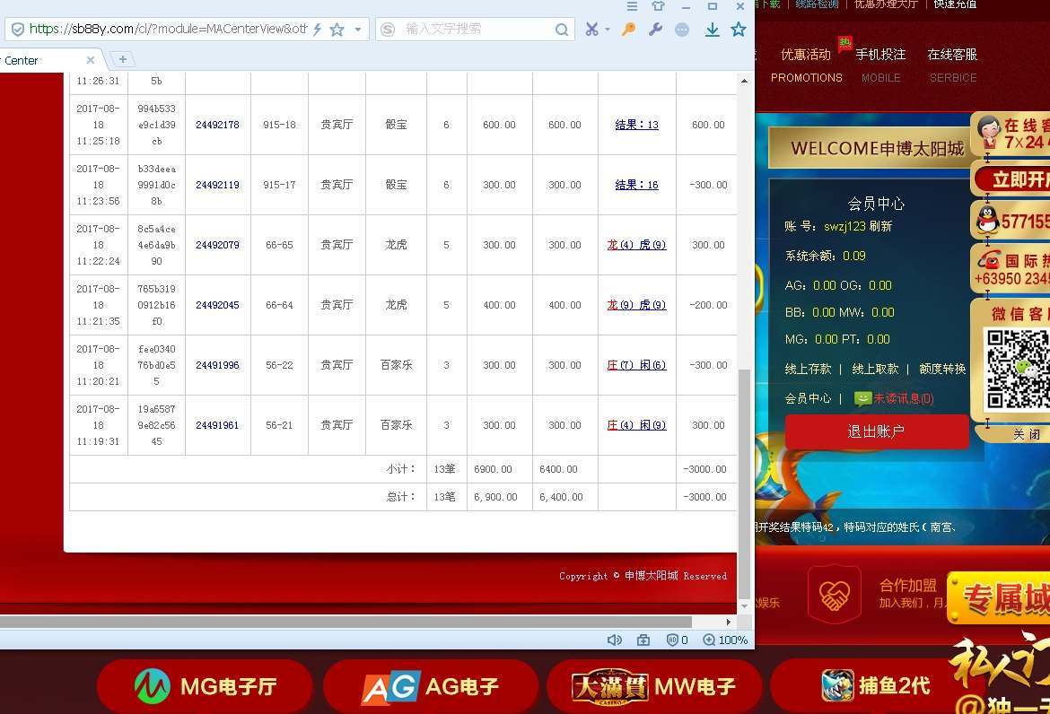The height and width of the screenshot is (714, 1050).
Task: Click the horizontal scrollbar right arrow
Action: coord(728,621)
